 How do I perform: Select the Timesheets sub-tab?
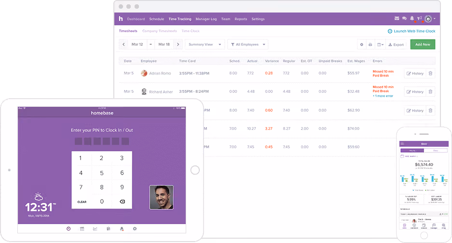tap(128, 31)
